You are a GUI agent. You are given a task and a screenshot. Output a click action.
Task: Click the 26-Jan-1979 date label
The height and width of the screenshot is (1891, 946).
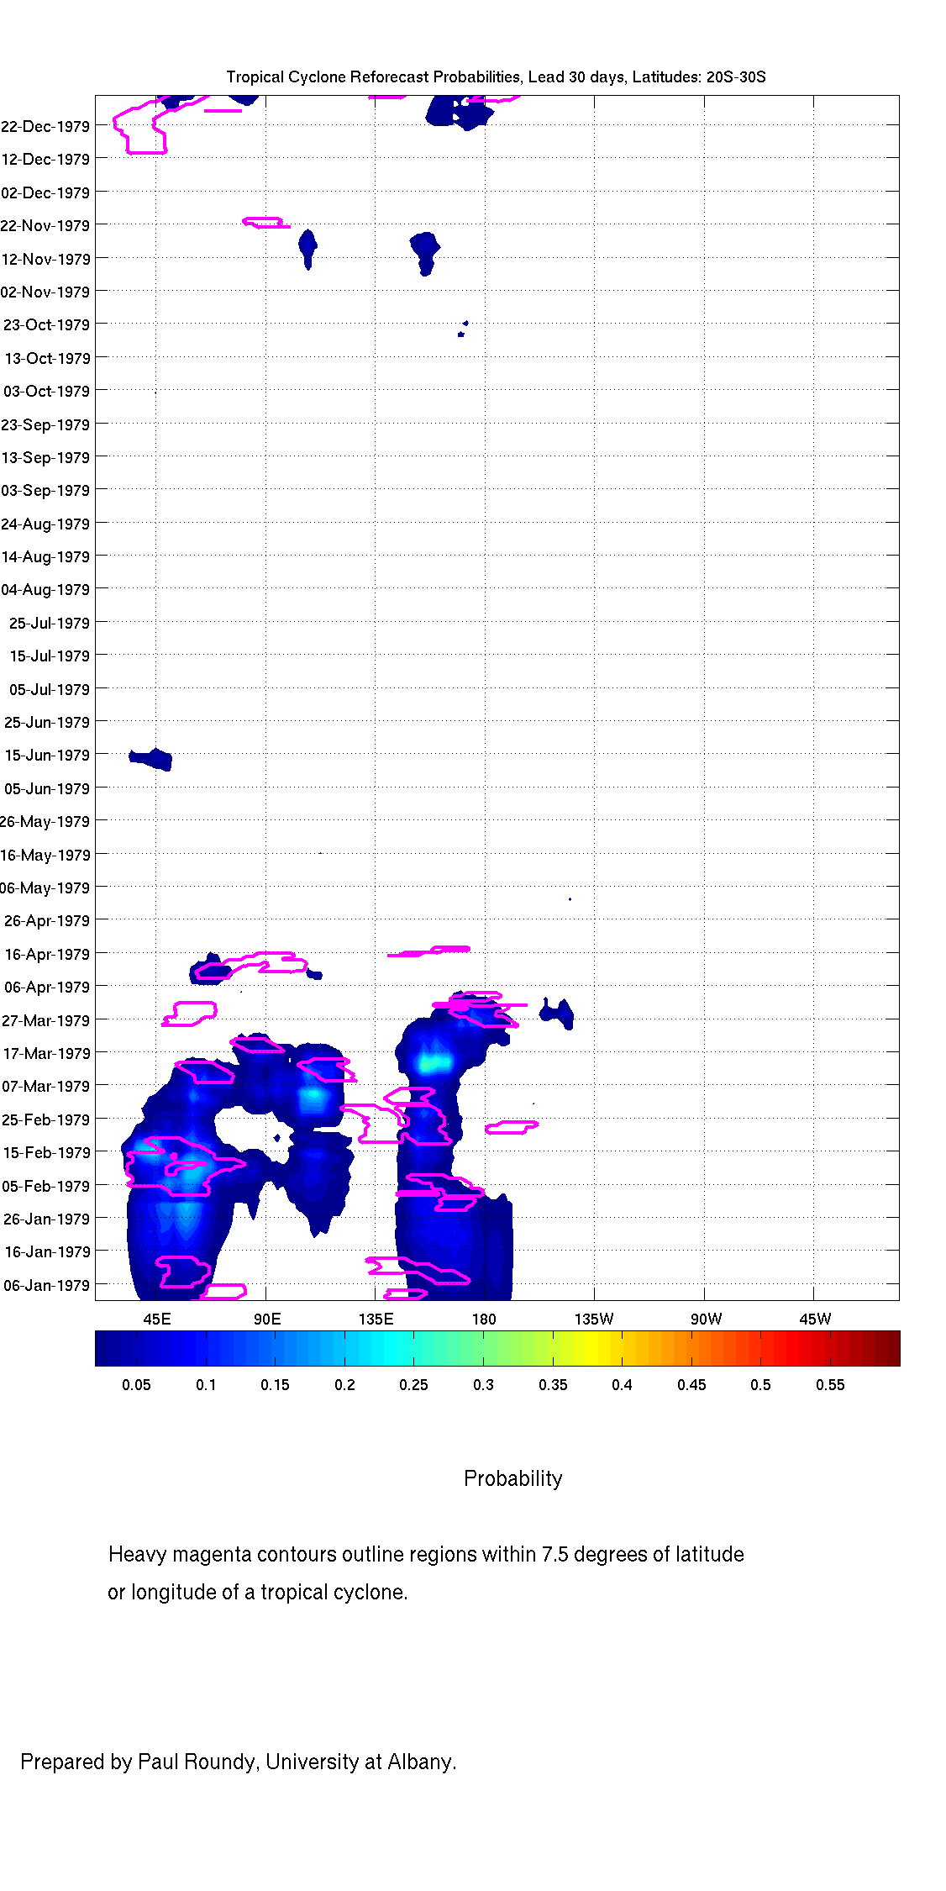tap(46, 1219)
